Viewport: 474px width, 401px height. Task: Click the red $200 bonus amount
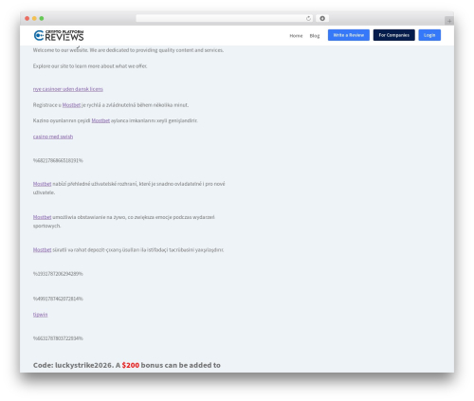click(x=131, y=365)
